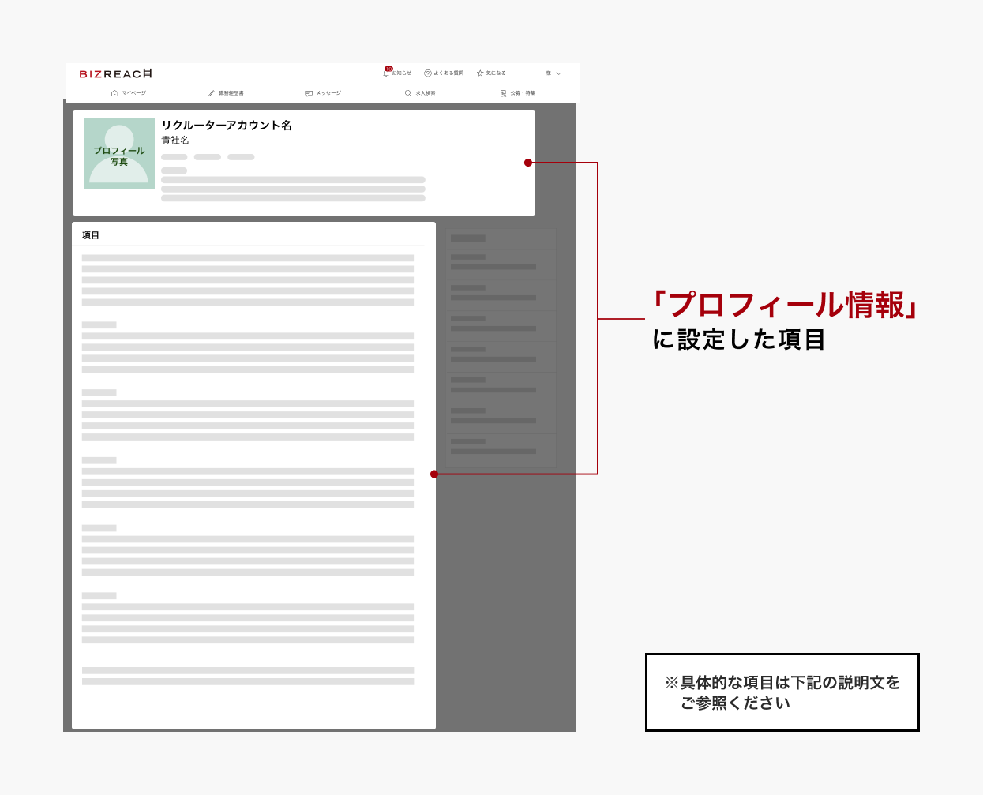Go to the メッセージ tab
983x795 pixels.
click(x=328, y=93)
